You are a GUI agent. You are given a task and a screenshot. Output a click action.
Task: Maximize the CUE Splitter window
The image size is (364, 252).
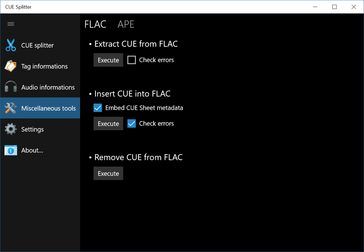pos(334,7)
